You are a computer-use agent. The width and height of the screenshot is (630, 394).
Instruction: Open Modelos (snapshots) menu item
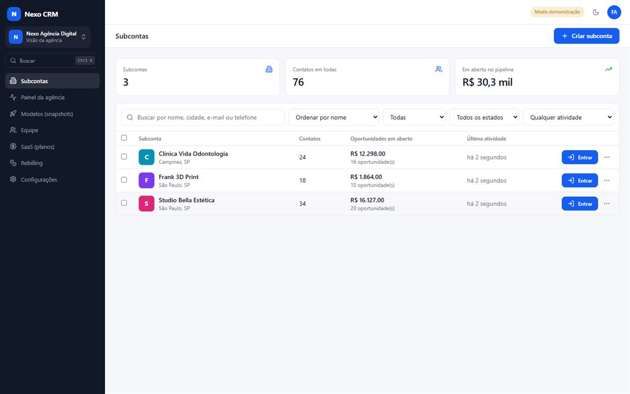click(52, 114)
